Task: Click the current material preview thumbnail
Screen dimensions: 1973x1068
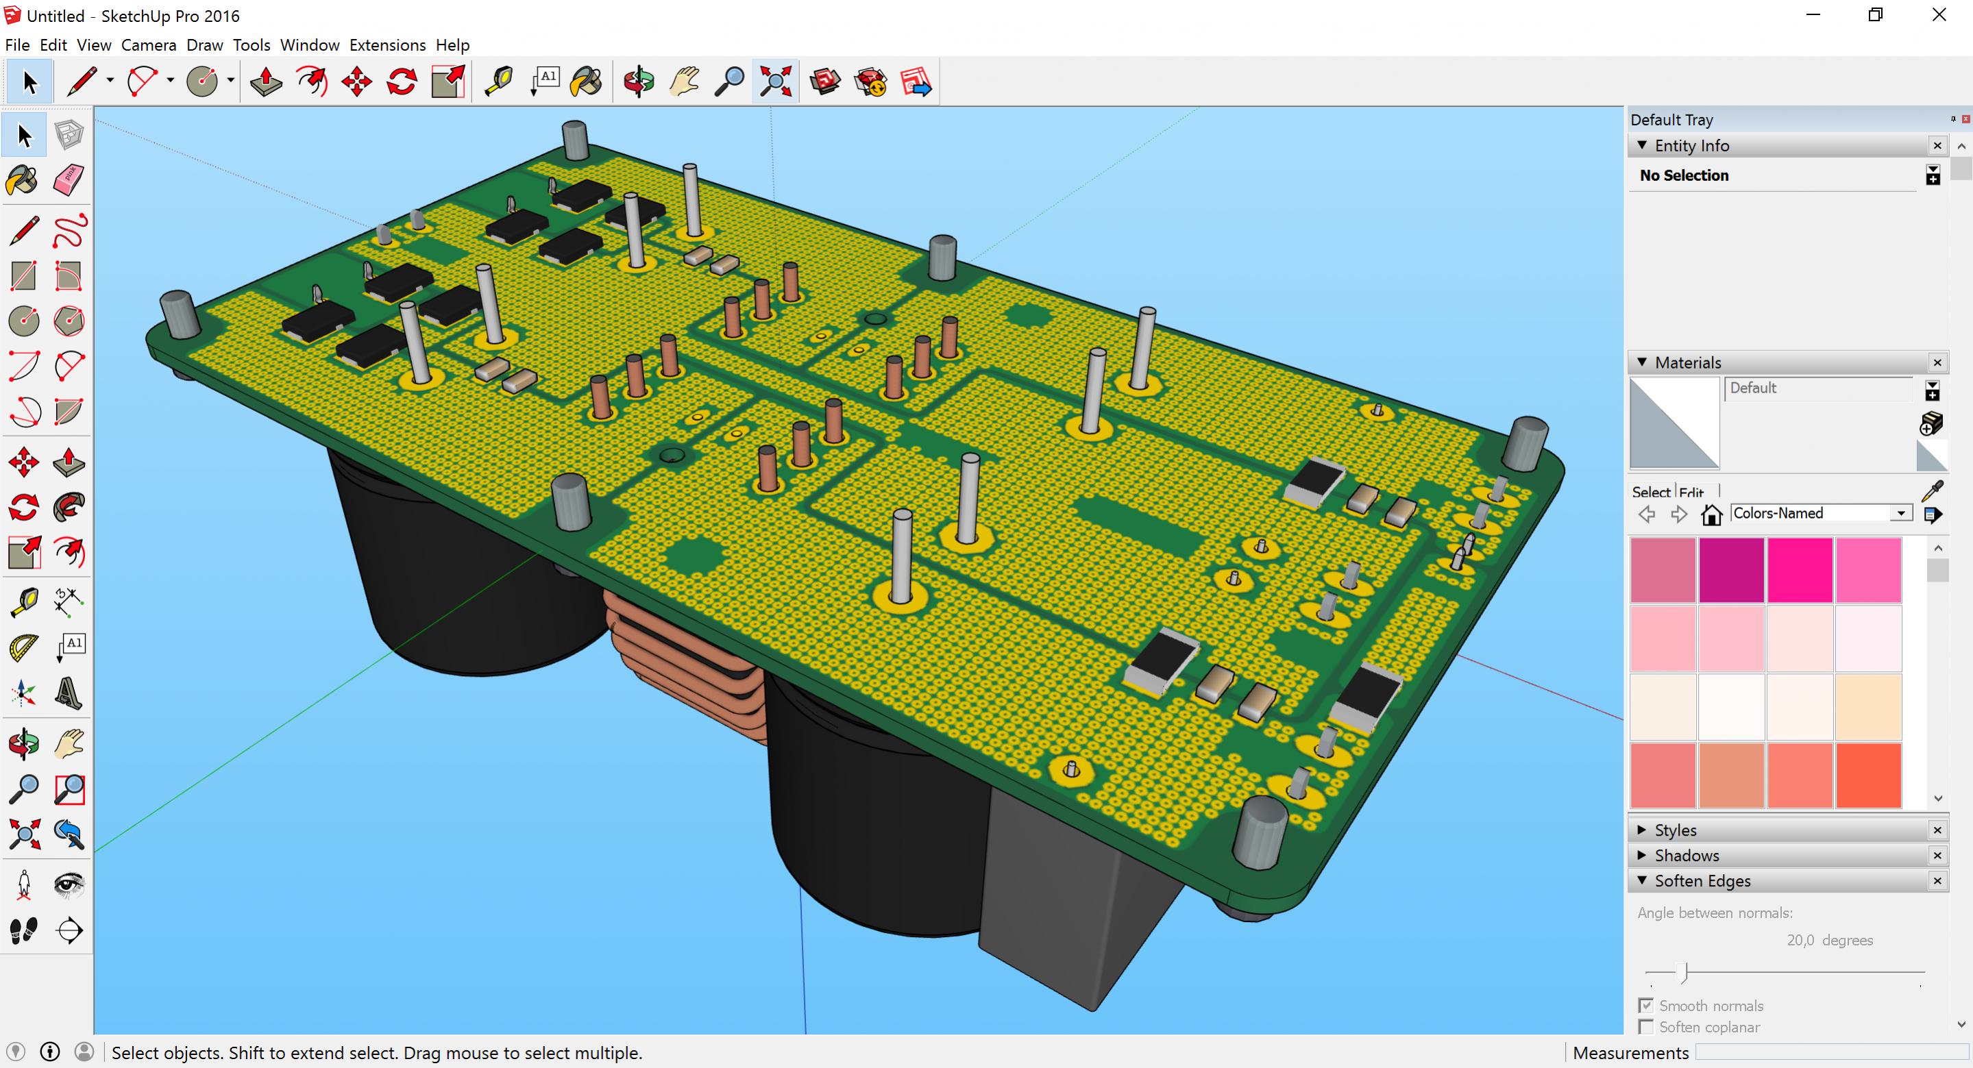Action: [1674, 423]
